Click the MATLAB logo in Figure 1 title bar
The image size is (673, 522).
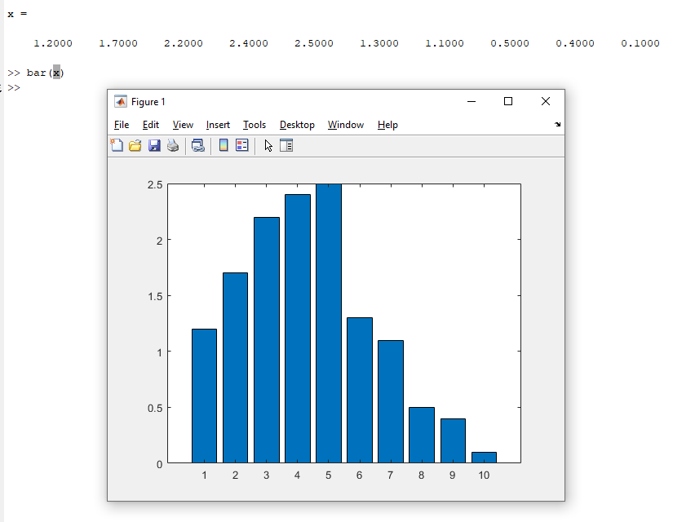(x=121, y=102)
